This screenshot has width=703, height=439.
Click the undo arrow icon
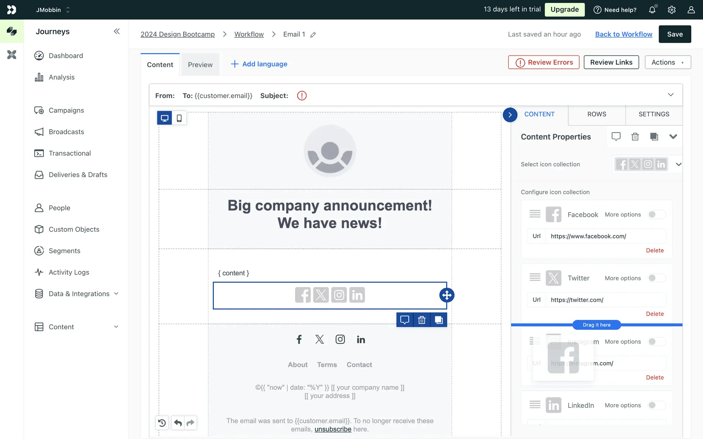(x=178, y=423)
